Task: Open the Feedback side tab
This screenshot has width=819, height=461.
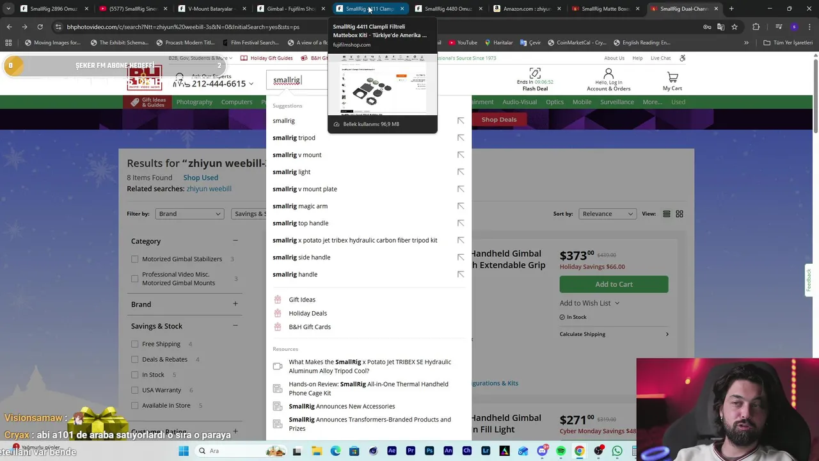Action: tap(809, 280)
